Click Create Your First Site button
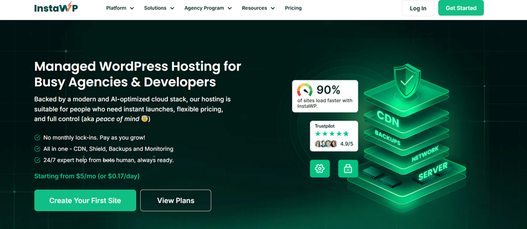 tap(85, 200)
